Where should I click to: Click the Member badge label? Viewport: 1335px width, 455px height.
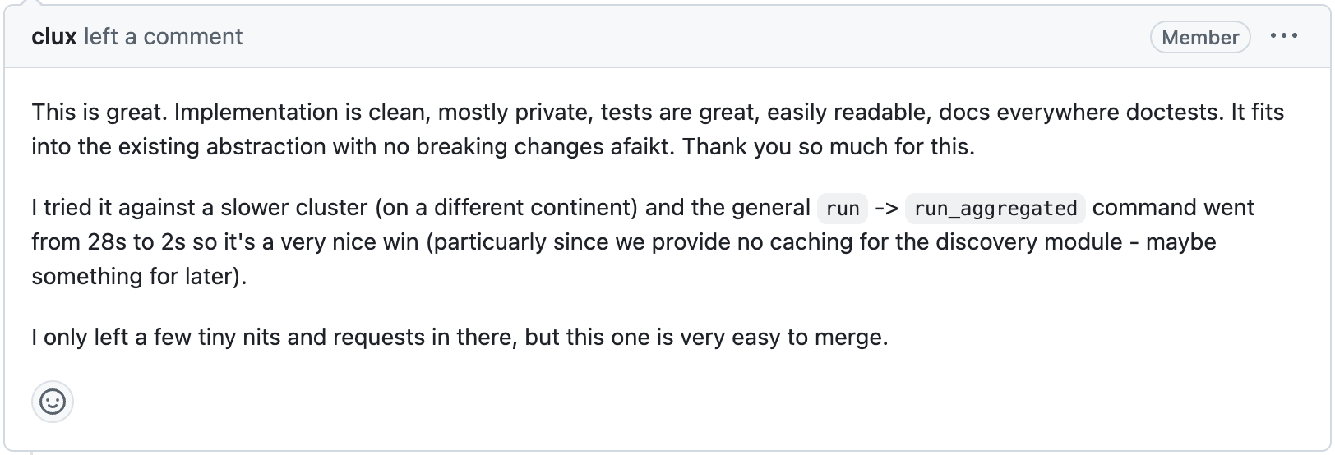(1199, 37)
